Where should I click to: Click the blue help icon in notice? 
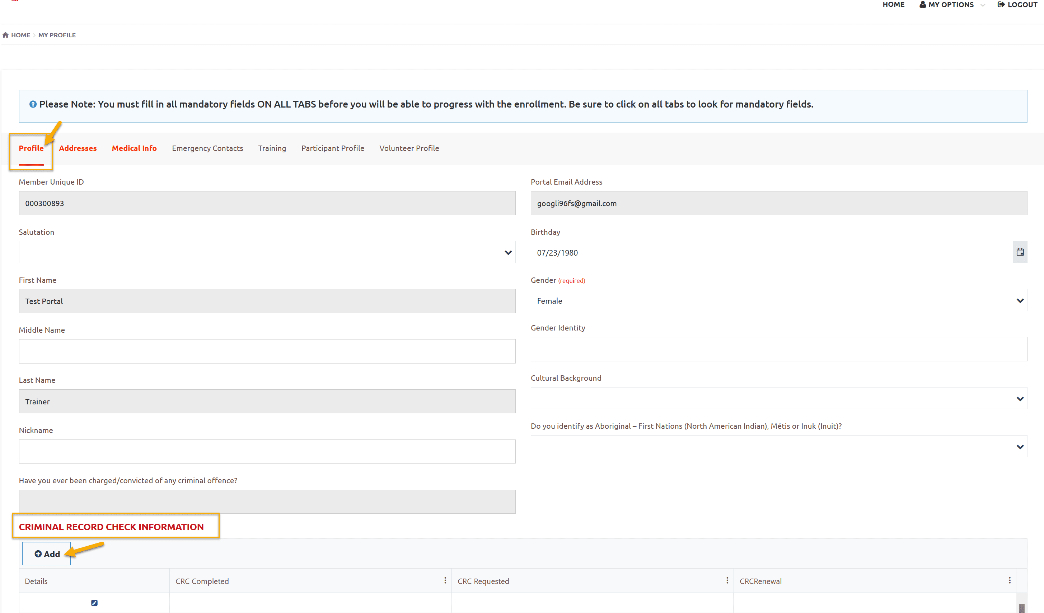point(33,104)
